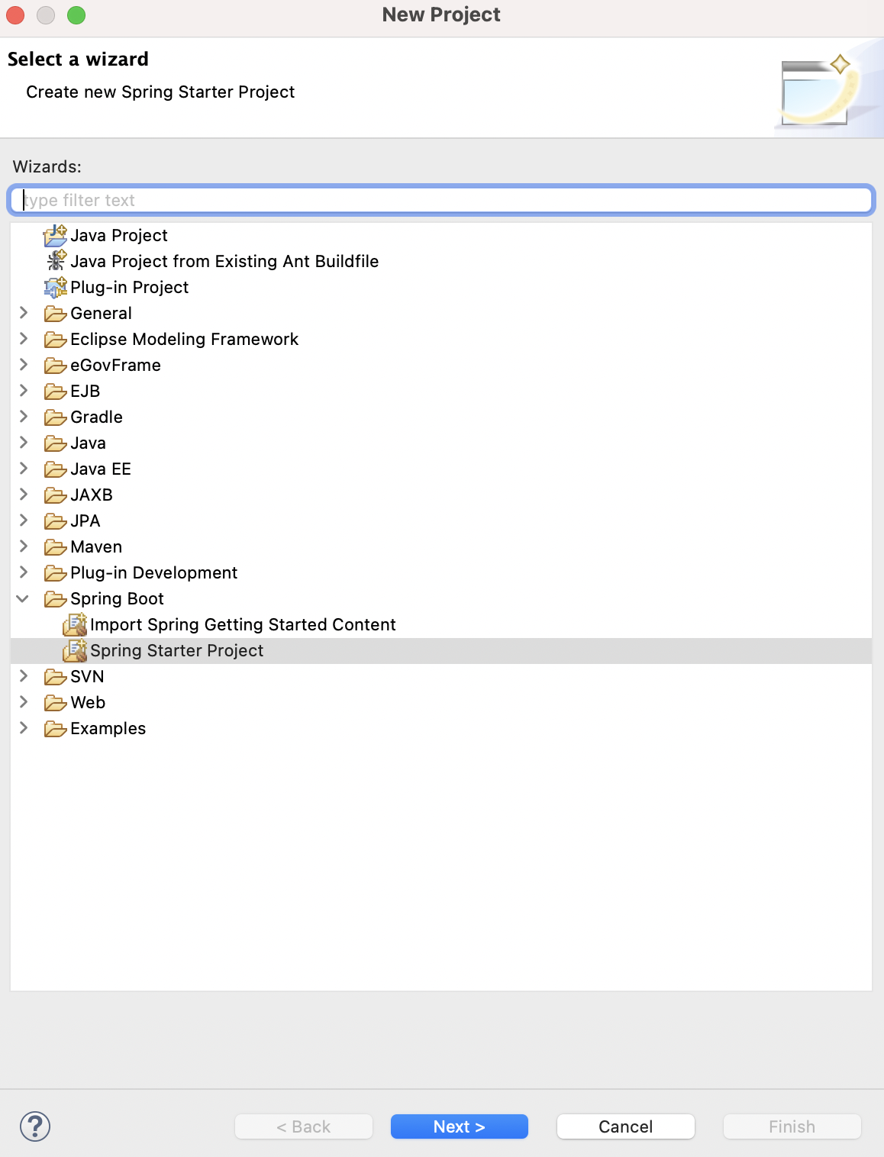Click the Eclipse Modeling Framework folder icon
884x1157 pixels.
click(56, 339)
